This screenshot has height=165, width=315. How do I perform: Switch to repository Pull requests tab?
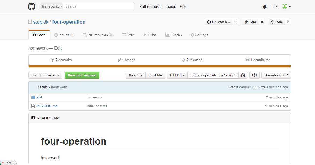(98, 35)
